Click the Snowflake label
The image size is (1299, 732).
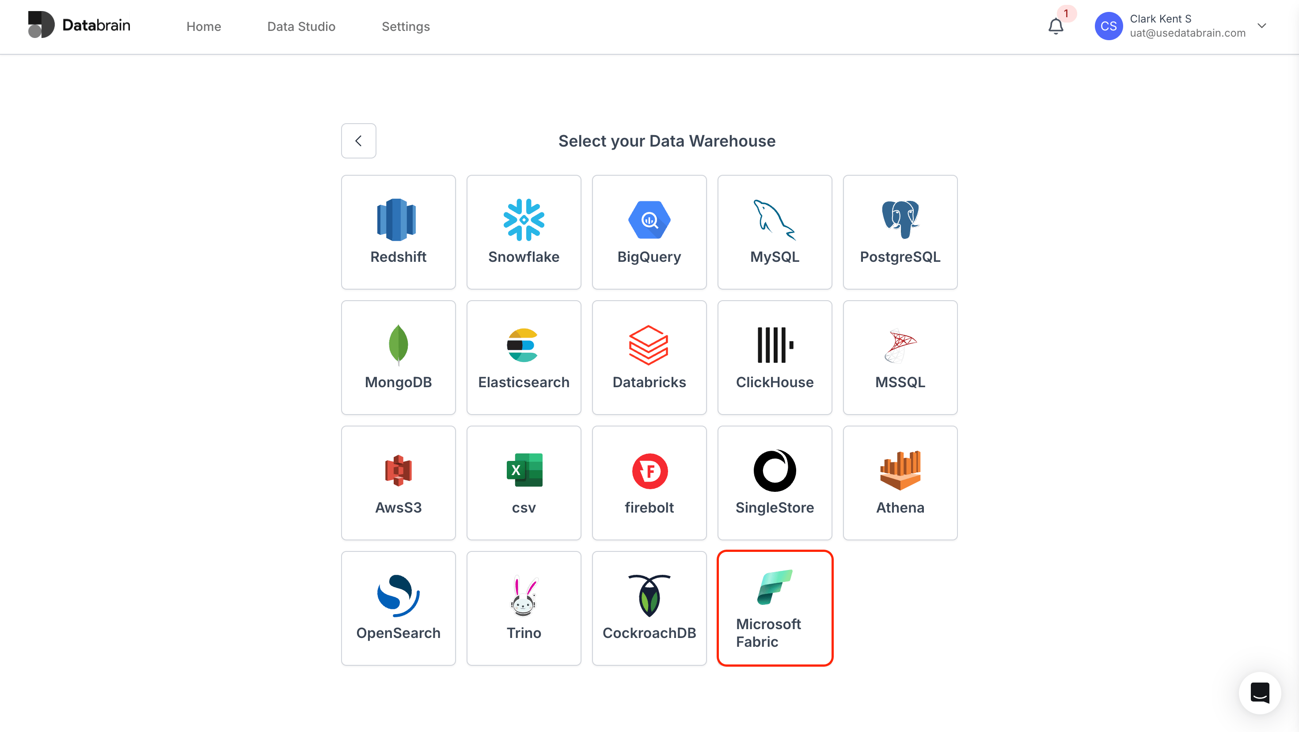(x=524, y=257)
